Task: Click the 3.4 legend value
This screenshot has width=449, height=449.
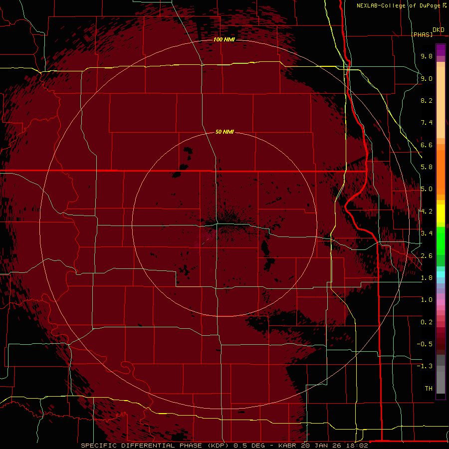Action: (x=427, y=233)
